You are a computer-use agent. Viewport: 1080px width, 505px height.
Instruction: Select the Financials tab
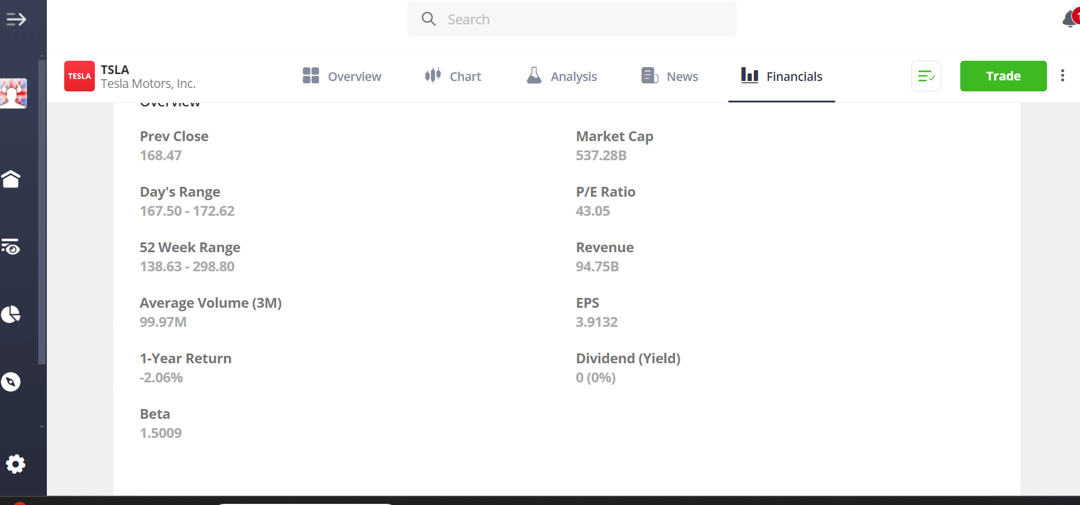[782, 76]
